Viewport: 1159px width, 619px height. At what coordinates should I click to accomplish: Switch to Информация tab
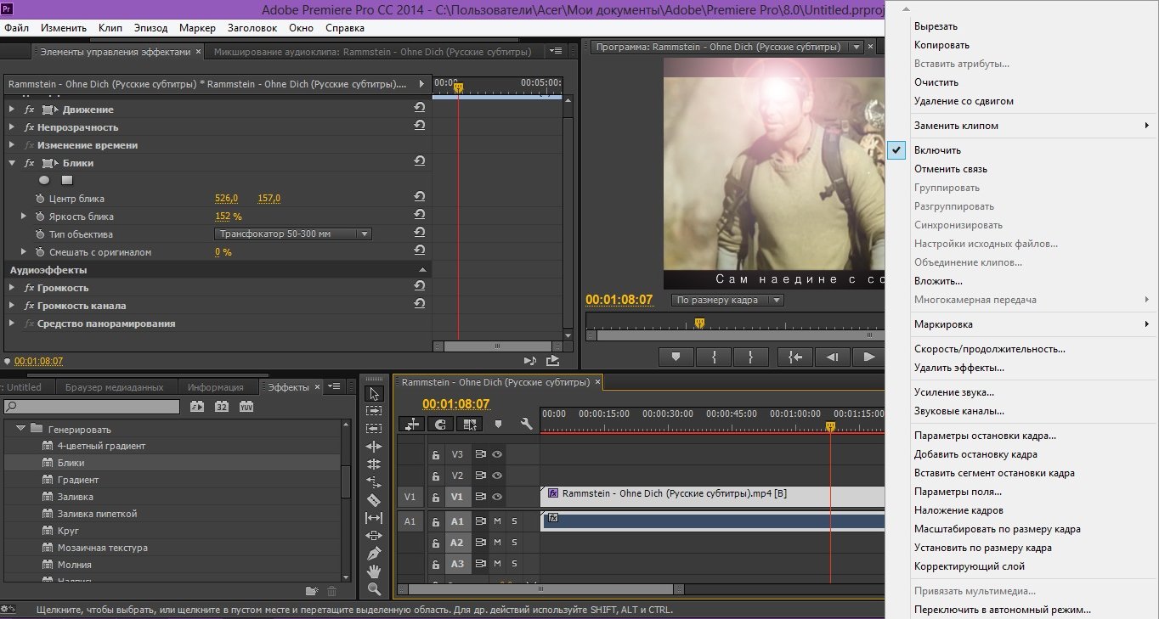point(216,387)
